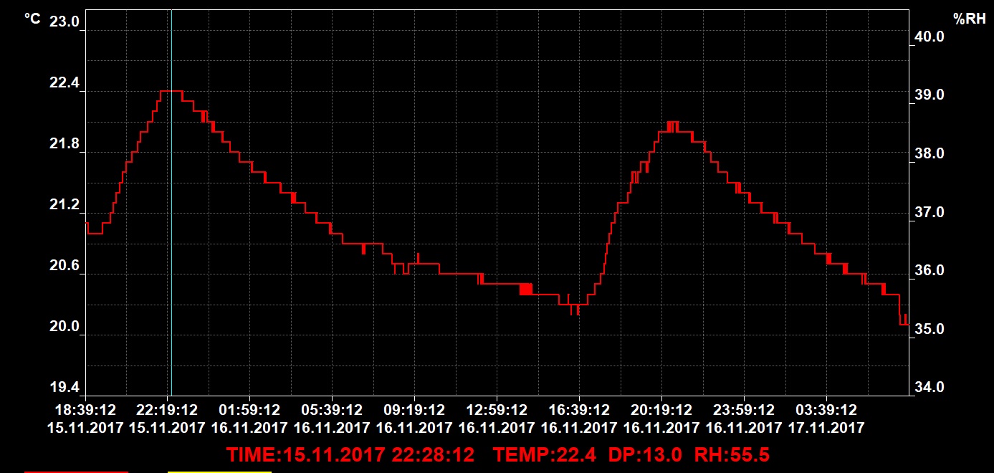Click the TIME:15.11.2017 22:28:12 readout

(350, 454)
